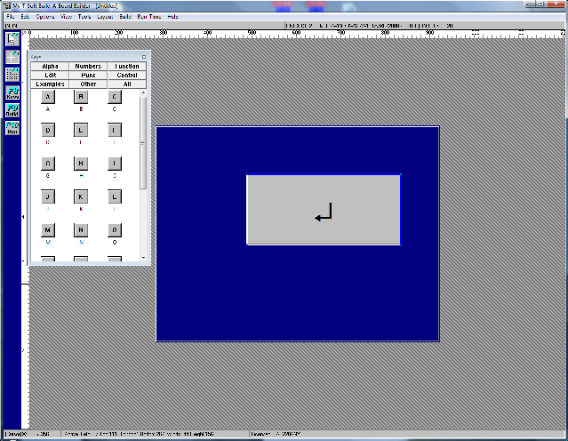Click the Keys palette scroll down arrow

(x=143, y=260)
